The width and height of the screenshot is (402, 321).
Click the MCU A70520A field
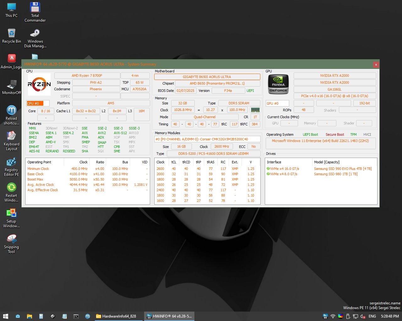point(140,89)
